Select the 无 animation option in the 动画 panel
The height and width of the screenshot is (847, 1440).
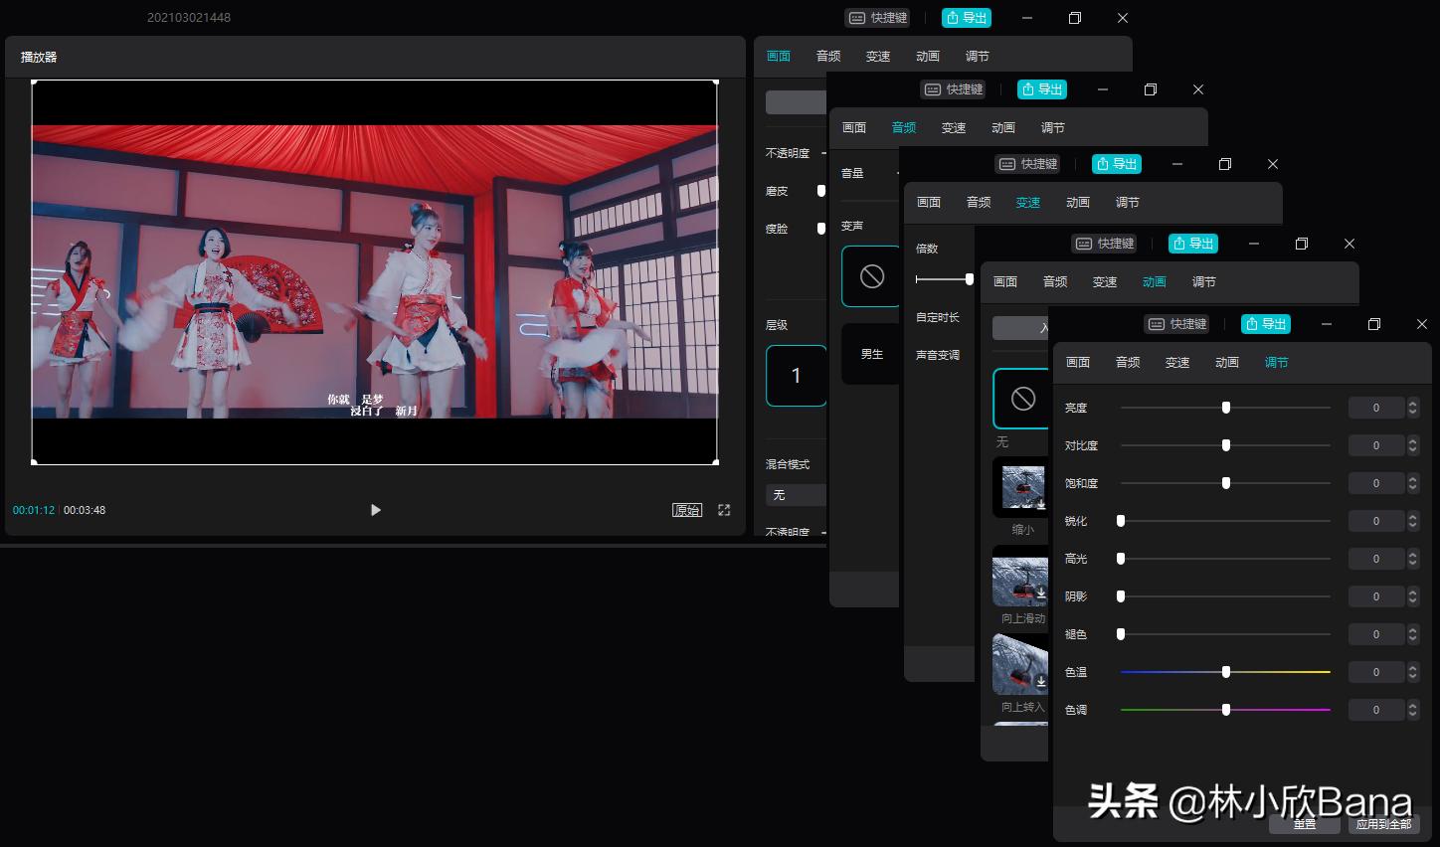(1021, 397)
